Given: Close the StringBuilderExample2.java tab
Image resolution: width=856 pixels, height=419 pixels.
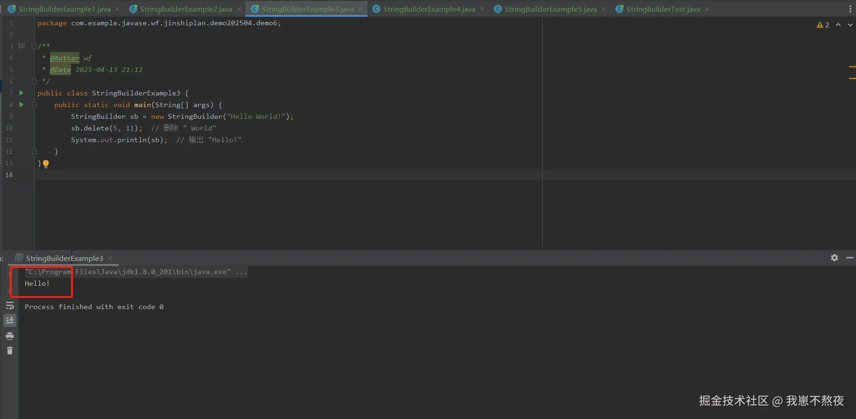Looking at the screenshot, I should pyautogui.click(x=239, y=9).
